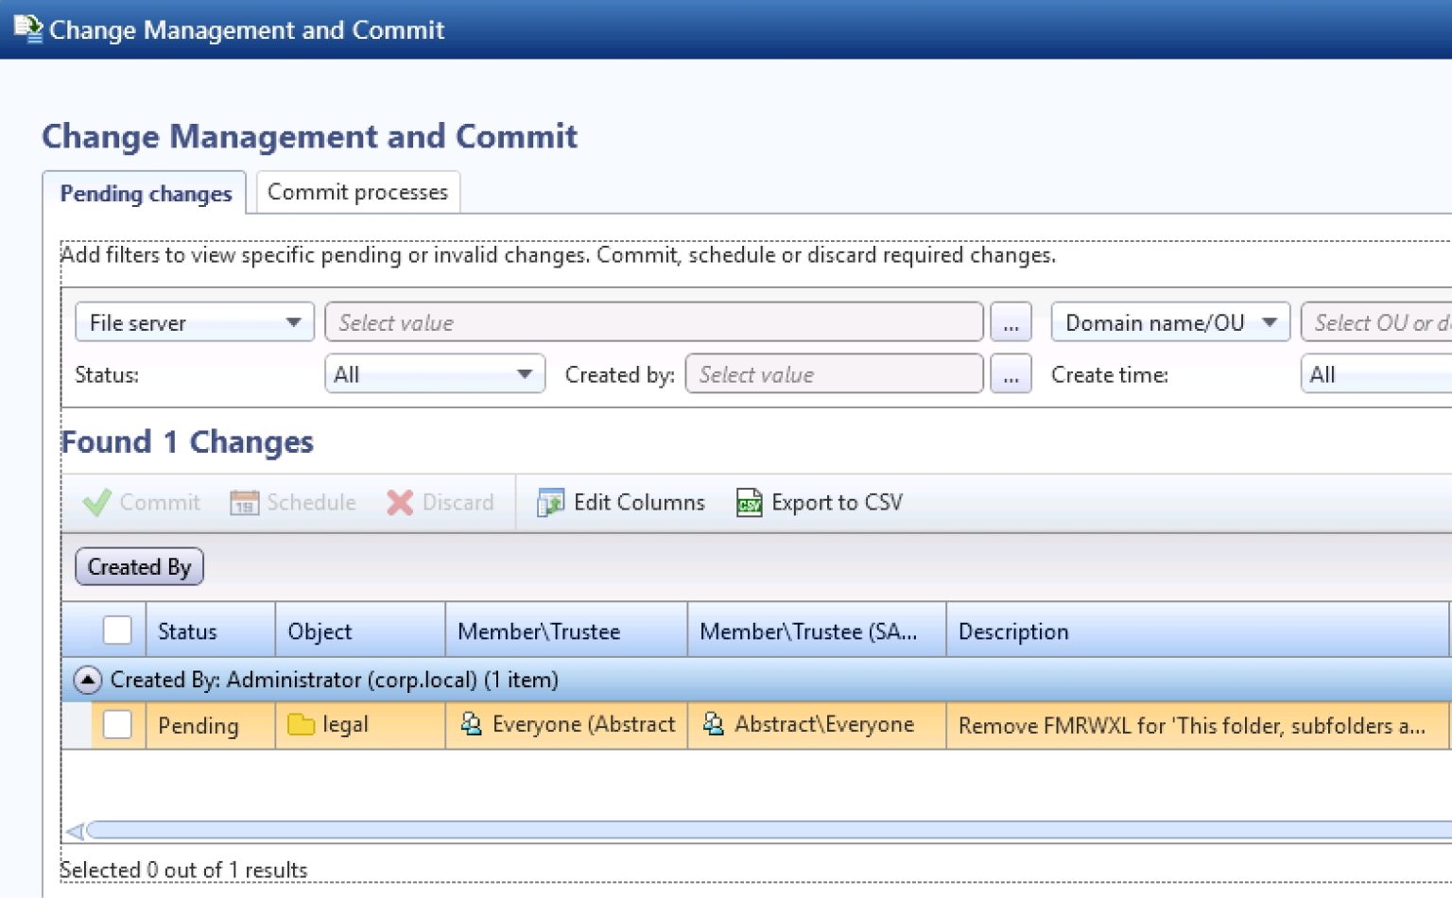Click the Export to CSV icon
This screenshot has width=1452, height=898.
click(x=748, y=502)
